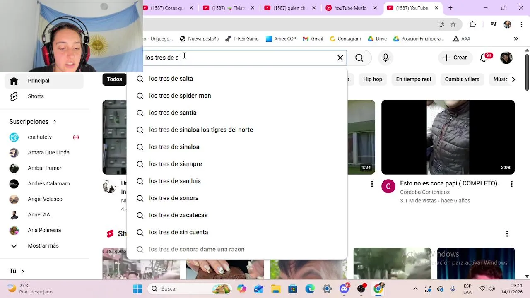Image resolution: width=530 pixels, height=298 pixels.
Task: Select Cumbia villera filter chip
Action: [x=462, y=79]
